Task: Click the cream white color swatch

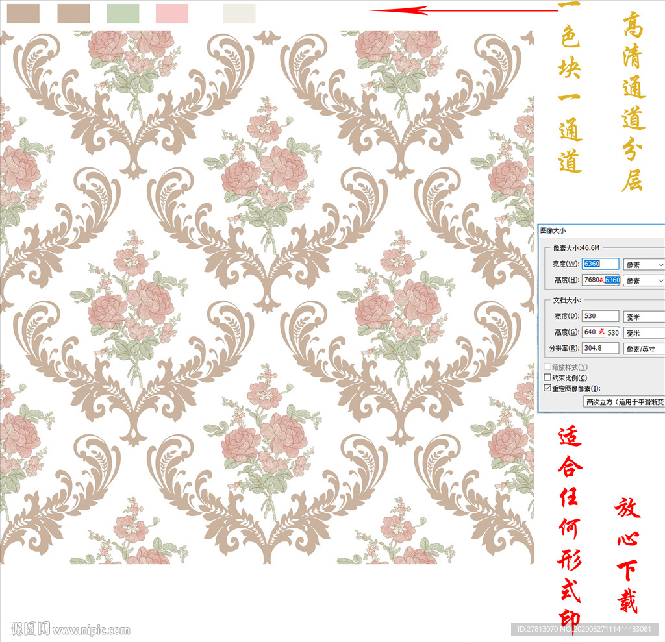Action: (x=239, y=14)
